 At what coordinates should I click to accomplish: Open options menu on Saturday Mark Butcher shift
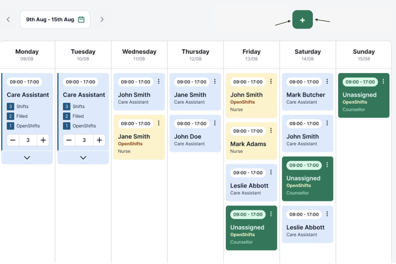(x=327, y=82)
